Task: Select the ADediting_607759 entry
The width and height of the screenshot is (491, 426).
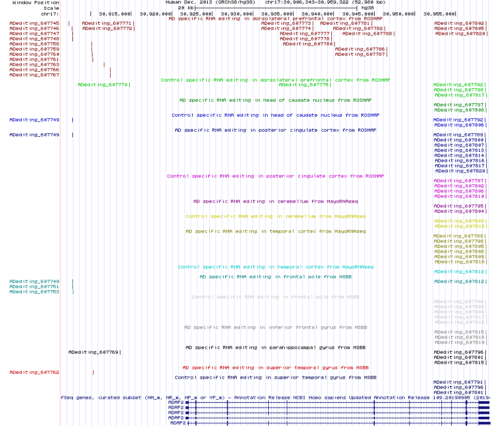Action: (35, 49)
